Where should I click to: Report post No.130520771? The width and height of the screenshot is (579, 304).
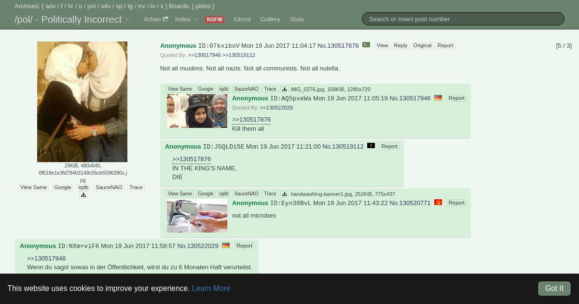coord(456,203)
